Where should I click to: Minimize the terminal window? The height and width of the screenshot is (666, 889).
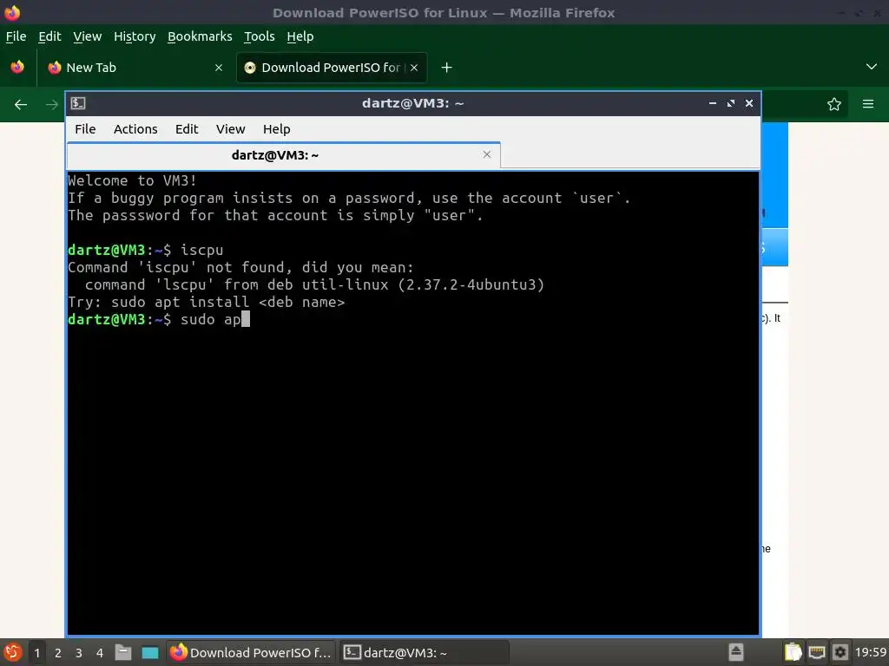(713, 103)
